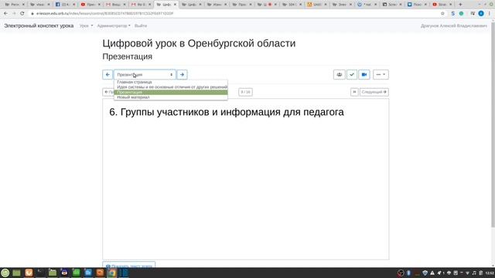Click the system clock in the taskbar
This screenshot has height=278, width=495.
coord(490,273)
